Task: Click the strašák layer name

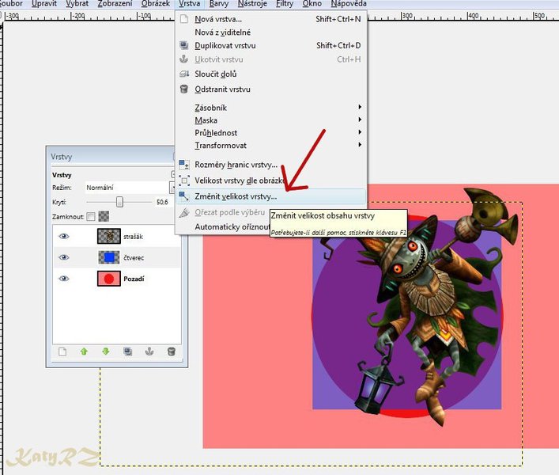Action: 133,237
